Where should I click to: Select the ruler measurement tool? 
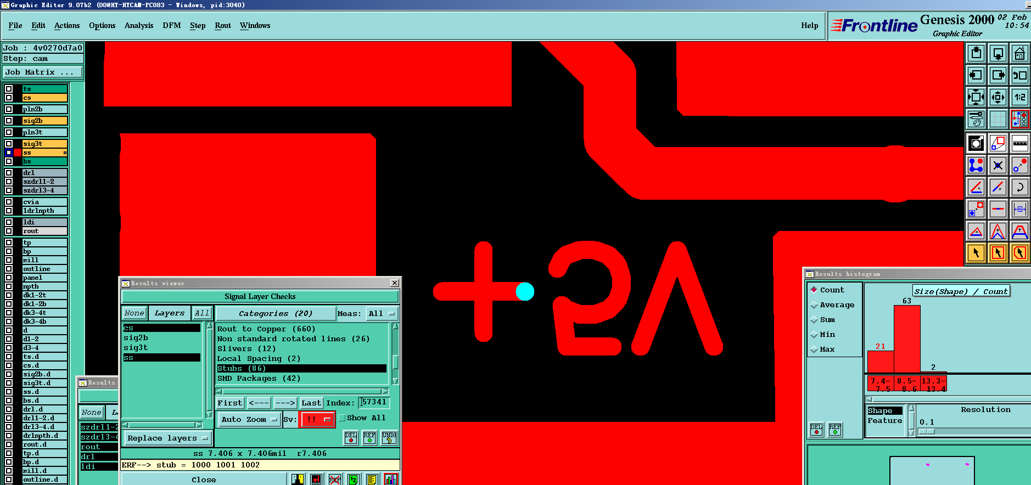coord(1020,144)
